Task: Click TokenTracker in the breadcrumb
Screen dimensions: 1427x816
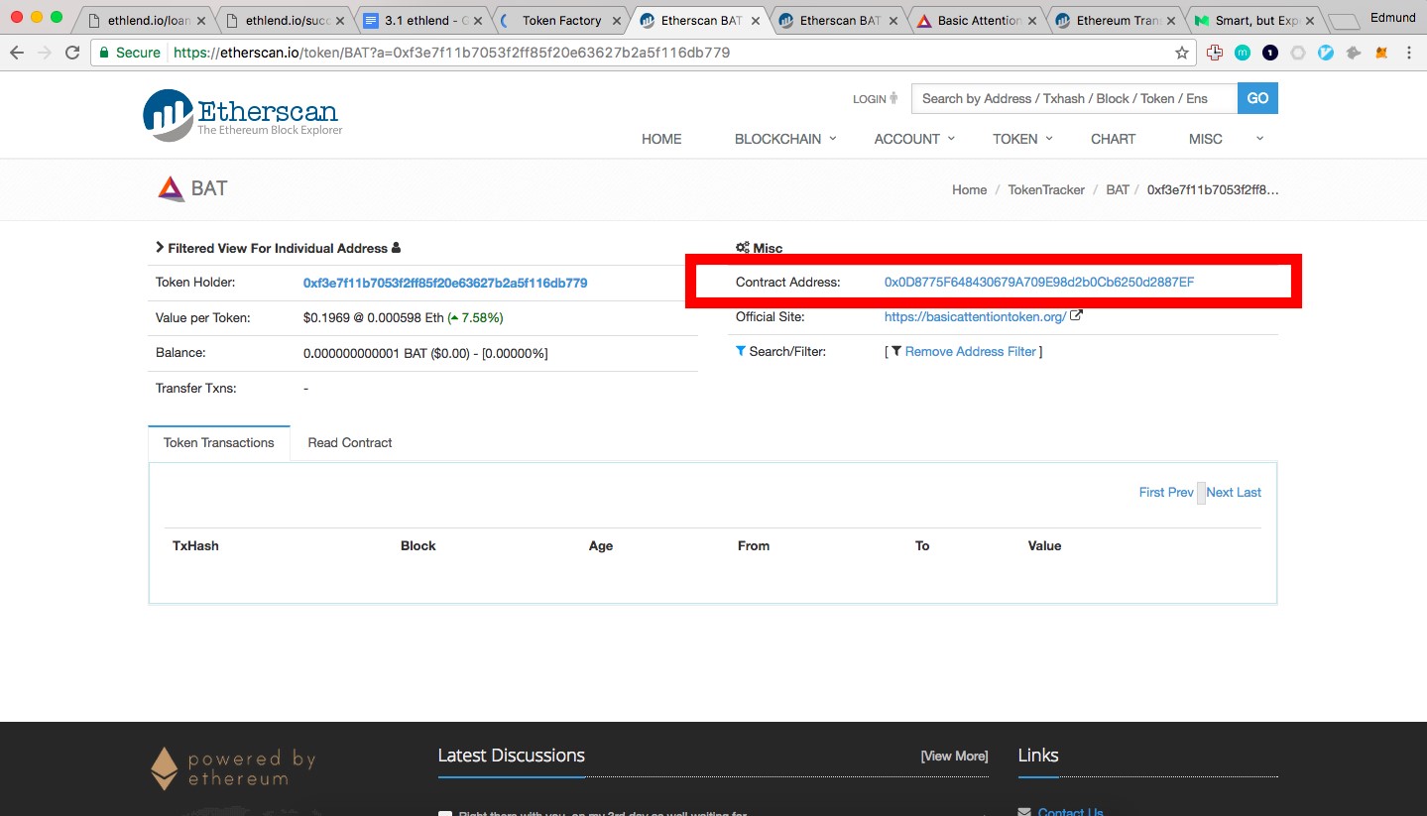Action: tap(1046, 189)
